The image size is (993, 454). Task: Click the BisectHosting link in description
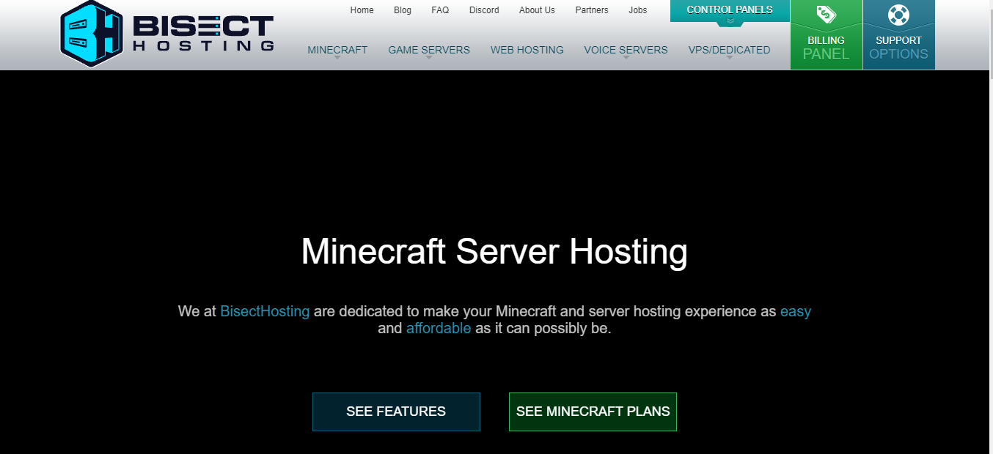point(265,311)
